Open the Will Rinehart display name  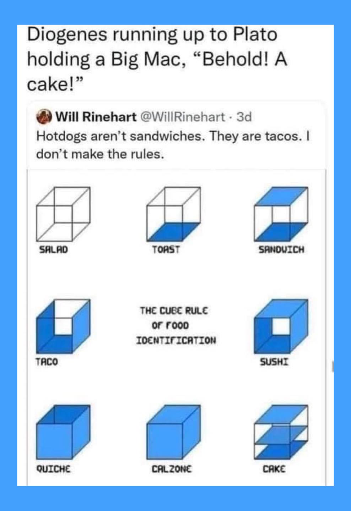(96, 117)
